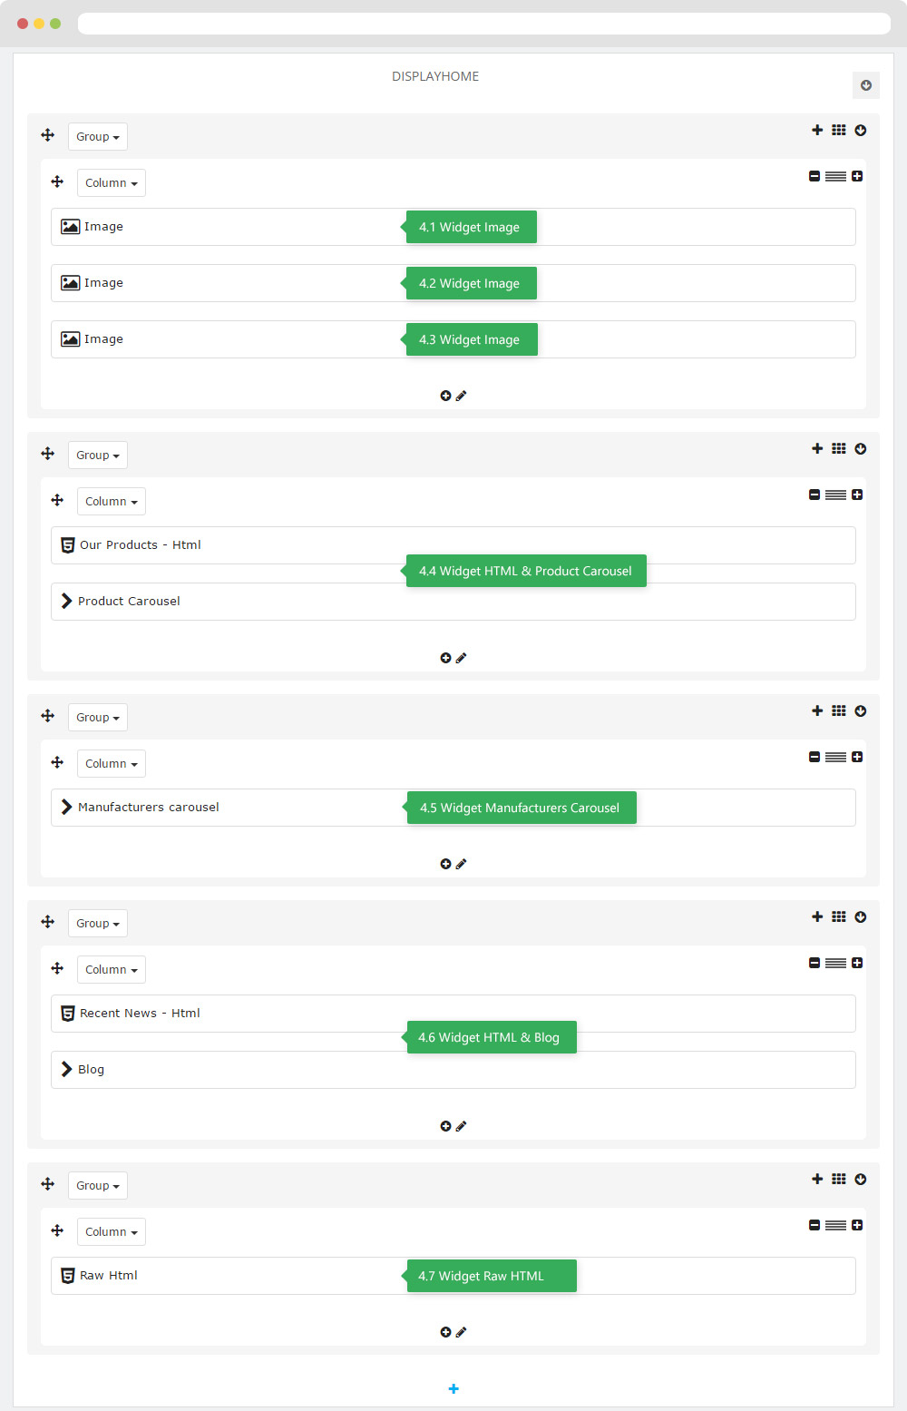The width and height of the screenshot is (907, 1411).
Task: Click the 4.5 Widget Manufacturers Carousel label
Action: pos(521,808)
